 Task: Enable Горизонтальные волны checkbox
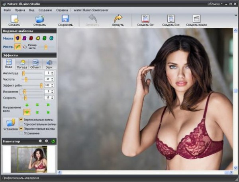tap(21, 124)
